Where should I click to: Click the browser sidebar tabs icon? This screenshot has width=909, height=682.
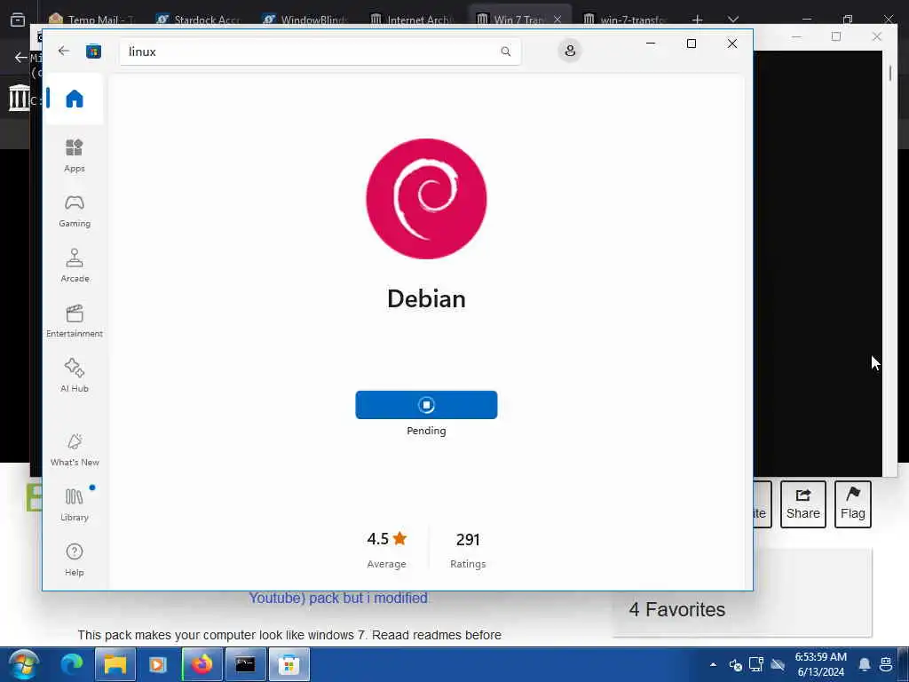[18, 20]
